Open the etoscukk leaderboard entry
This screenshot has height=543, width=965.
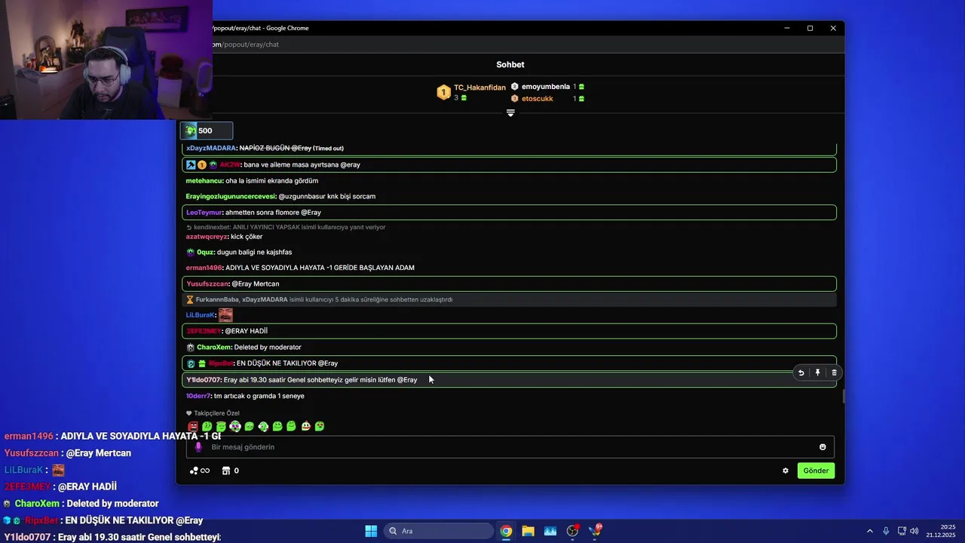tap(547, 99)
